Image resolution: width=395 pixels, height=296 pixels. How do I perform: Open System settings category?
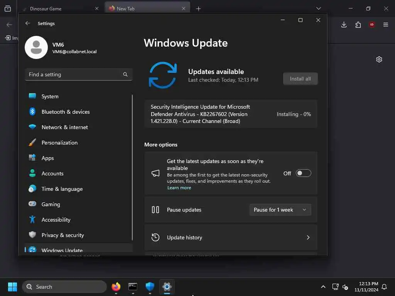[x=78, y=96]
